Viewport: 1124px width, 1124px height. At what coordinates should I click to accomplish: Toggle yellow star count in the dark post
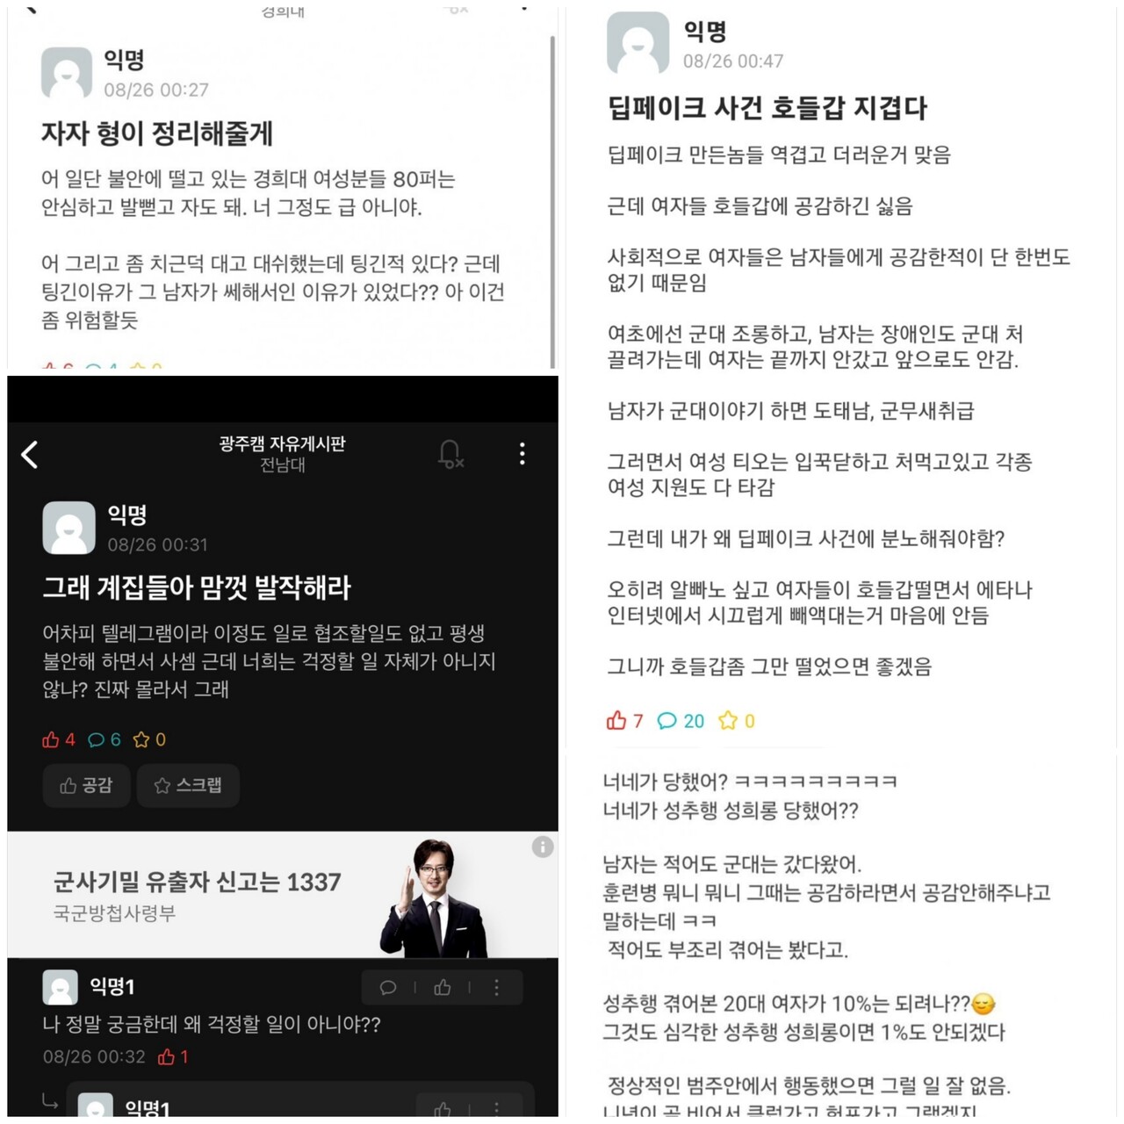149,739
